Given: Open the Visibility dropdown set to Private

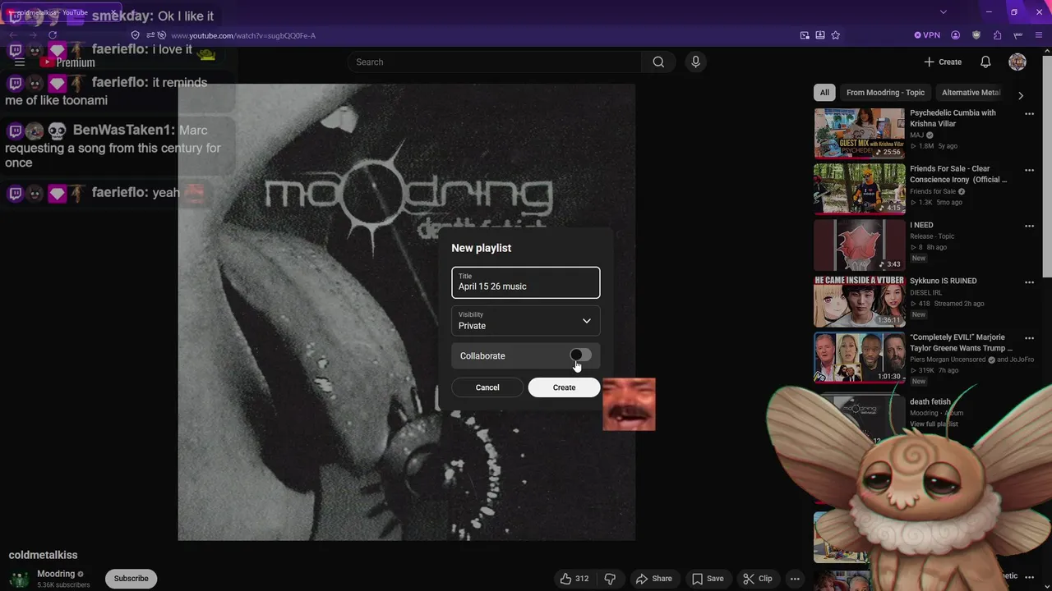Looking at the screenshot, I should (x=526, y=320).
